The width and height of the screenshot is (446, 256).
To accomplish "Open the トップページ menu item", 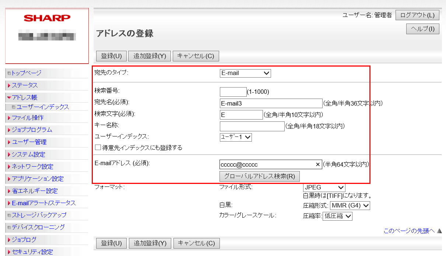I will (x=26, y=73).
